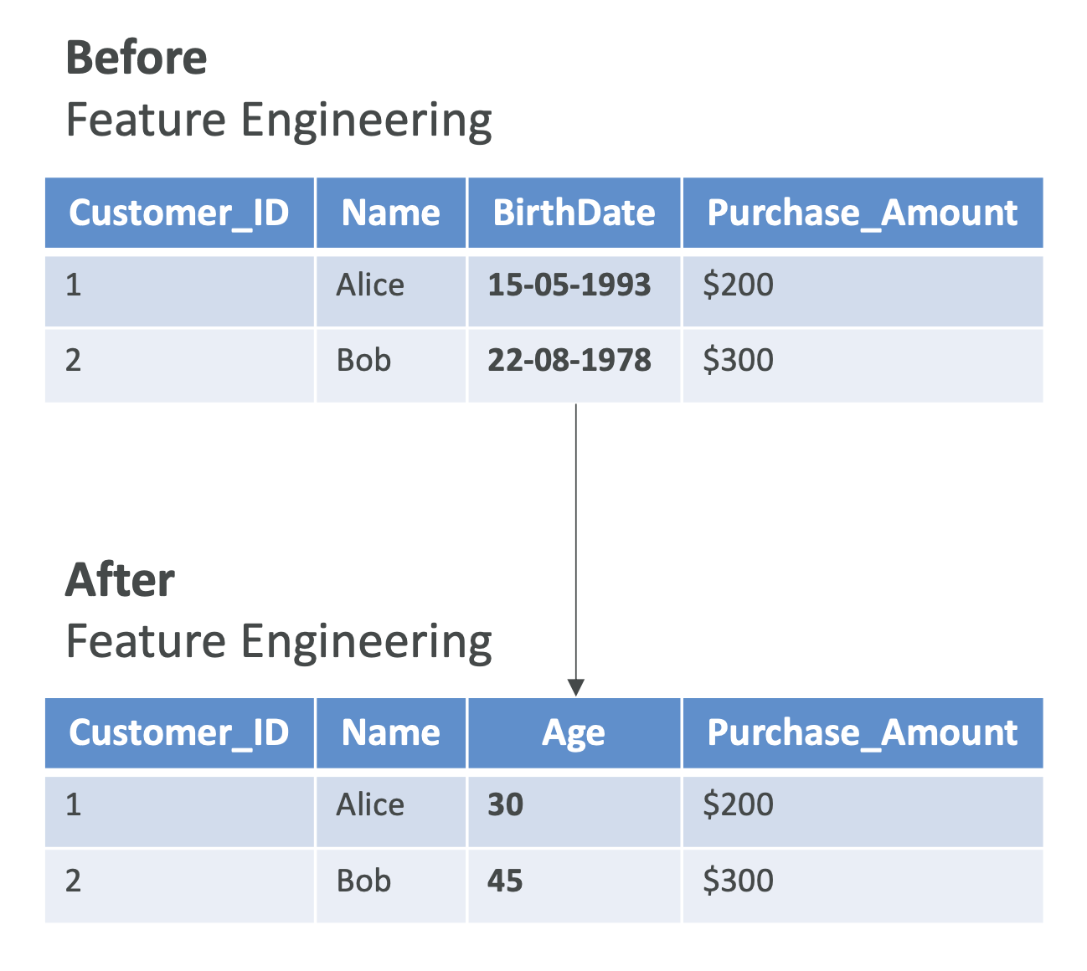Click the bold 'After' heading
The height and width of the screenshot is (971, 1087).
click(x=120, y=580)
